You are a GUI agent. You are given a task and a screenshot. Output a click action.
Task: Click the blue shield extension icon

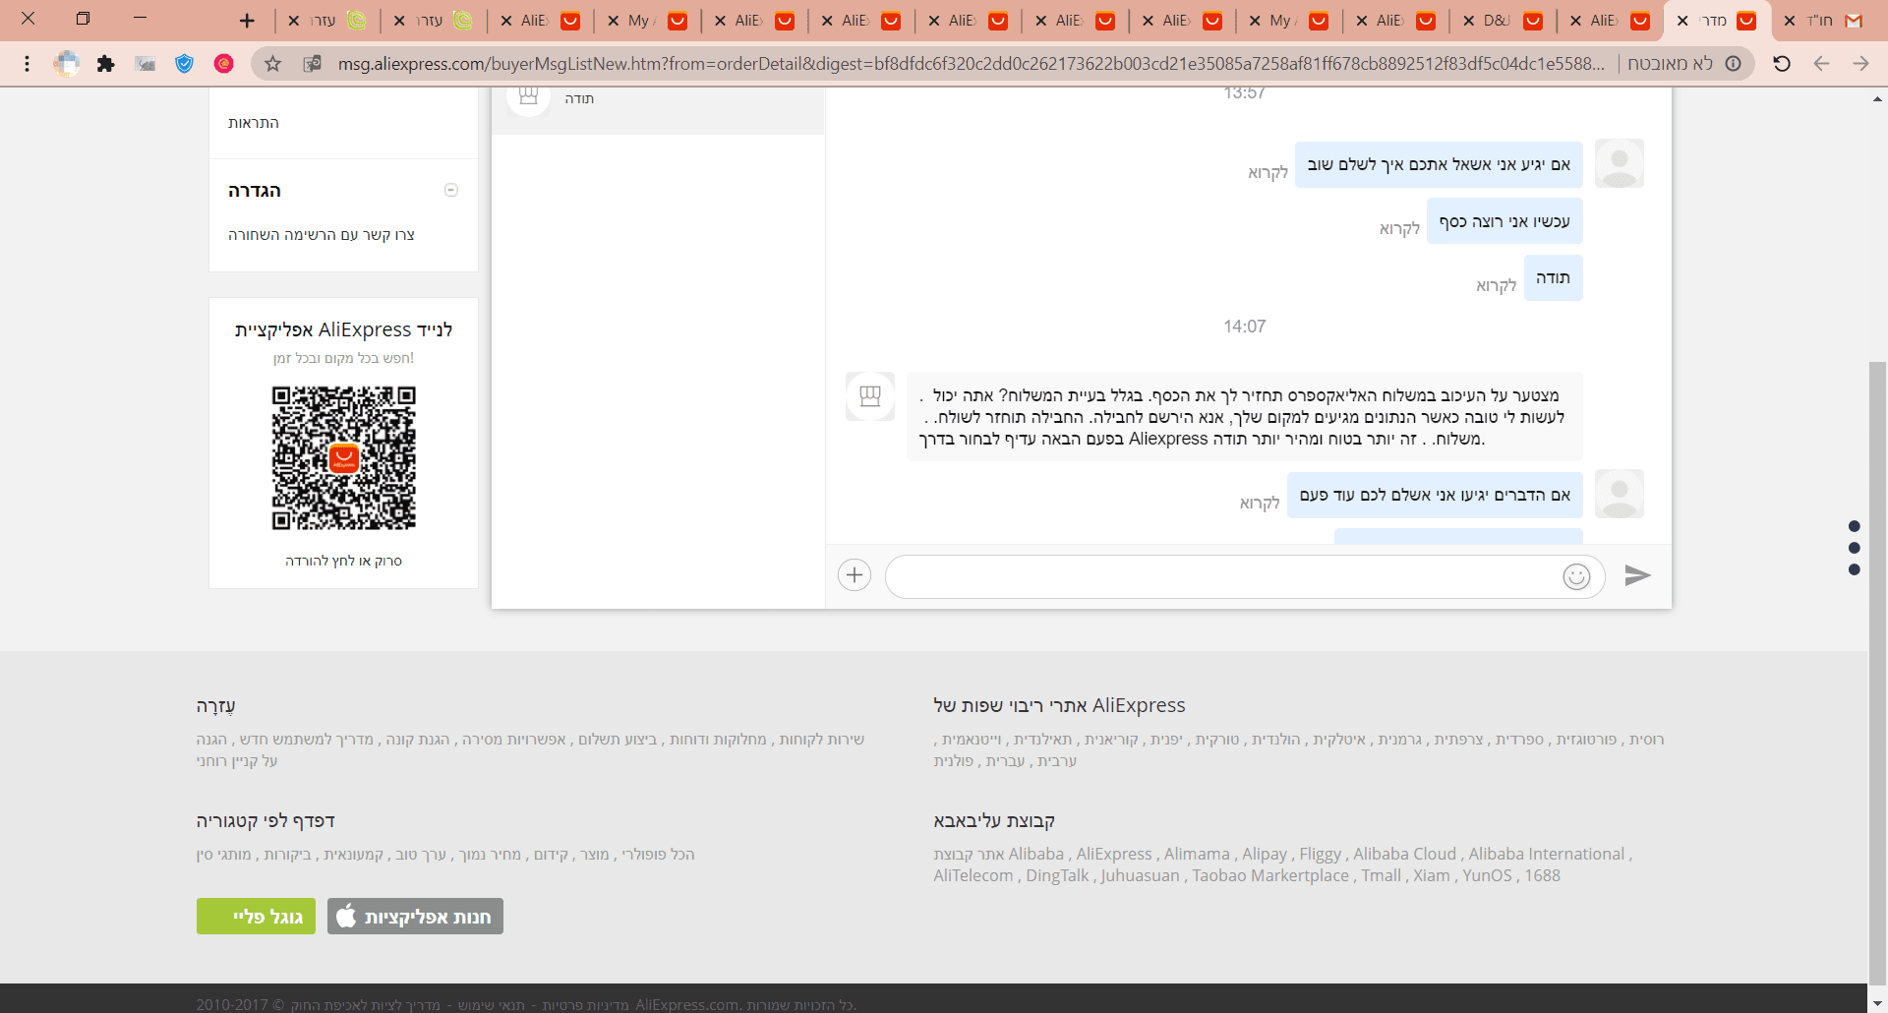click(184, 64)
